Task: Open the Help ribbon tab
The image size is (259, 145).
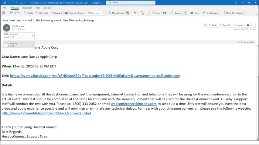Action: coord(37,8)
